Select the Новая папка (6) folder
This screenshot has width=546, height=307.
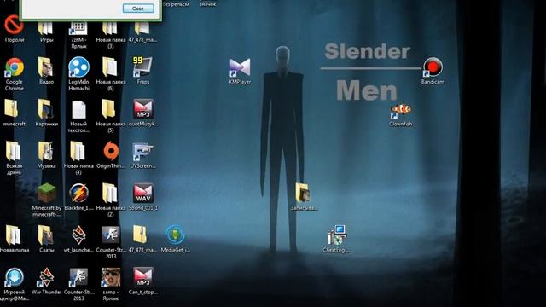[x=110, y=67]
